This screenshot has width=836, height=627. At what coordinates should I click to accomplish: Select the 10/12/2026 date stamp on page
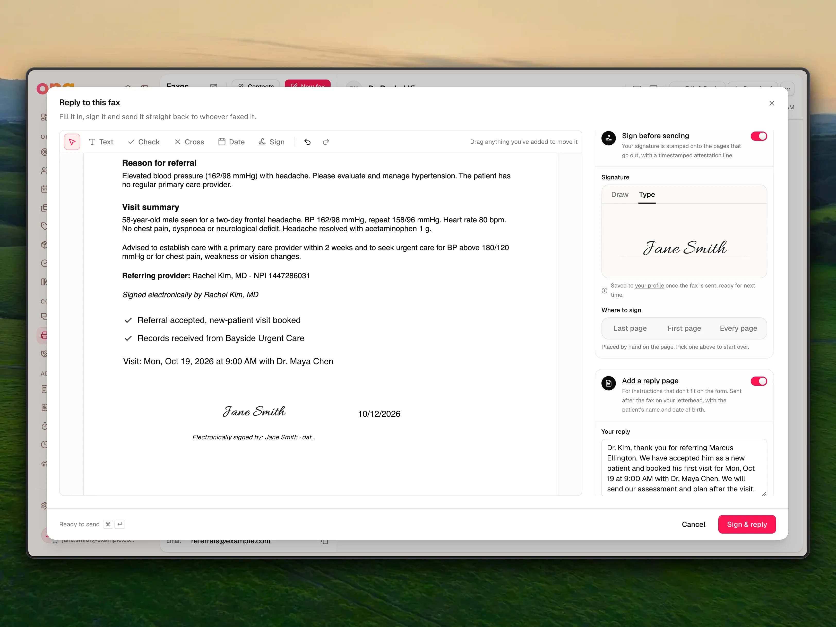point(379,414)
